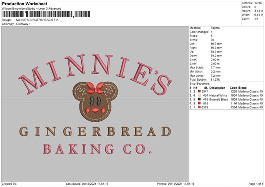The width and height of the screenshot is (265, 187).
Task: Click the Colors value 5
Action: 255,7
